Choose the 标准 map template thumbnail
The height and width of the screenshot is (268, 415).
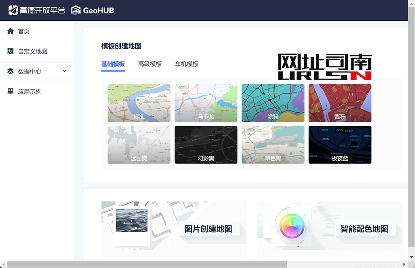coord(139,103)
